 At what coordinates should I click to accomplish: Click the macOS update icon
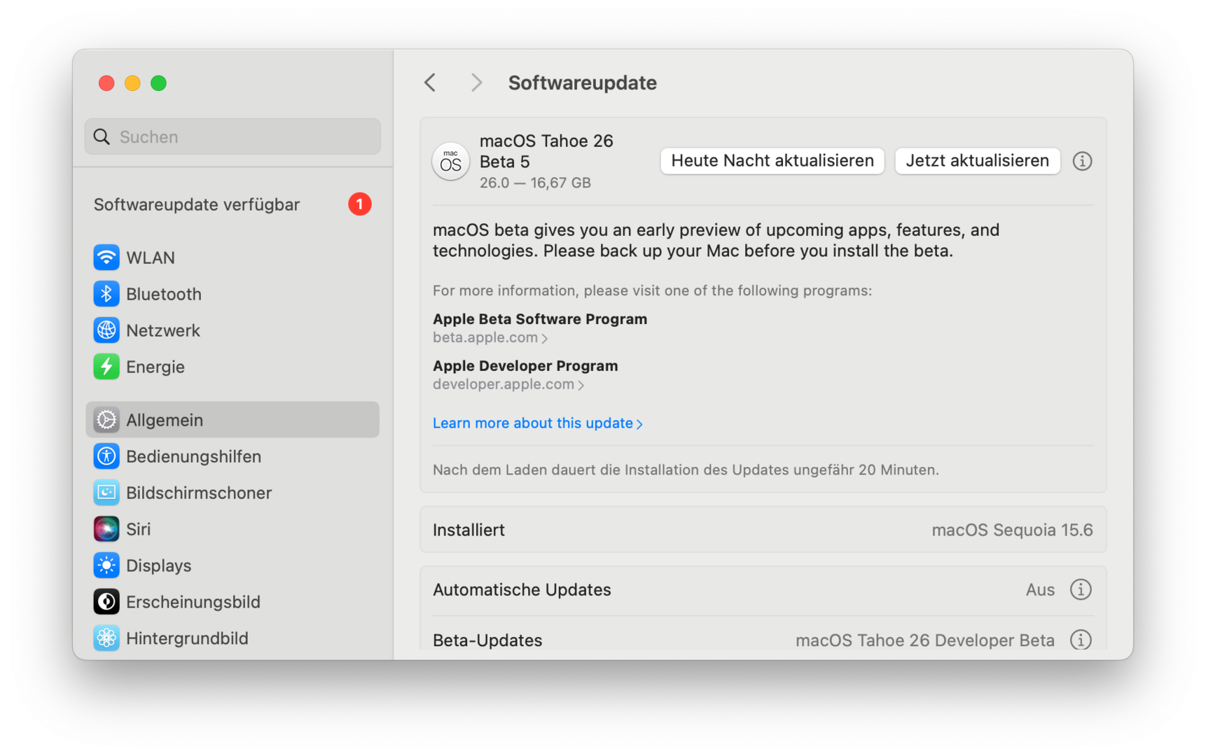pyautogui.click(x=450, y=162)
